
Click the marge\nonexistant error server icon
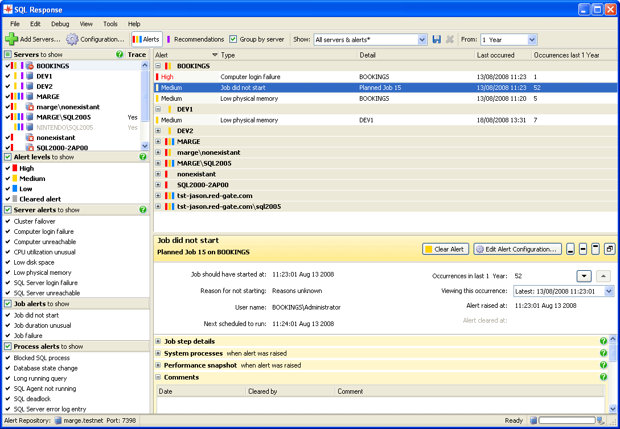point(30,106)
